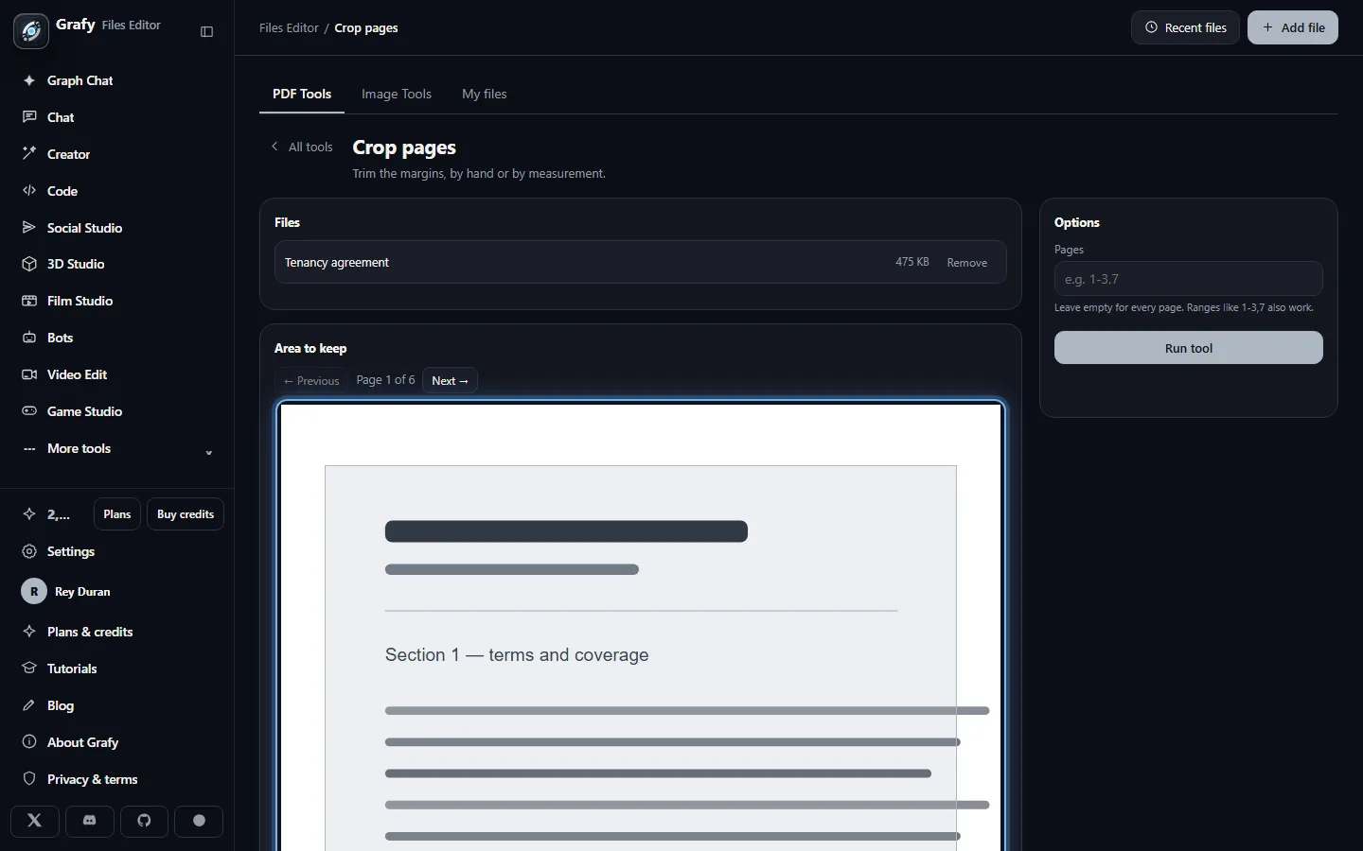Select the Bots robot icon

point(29,338)
